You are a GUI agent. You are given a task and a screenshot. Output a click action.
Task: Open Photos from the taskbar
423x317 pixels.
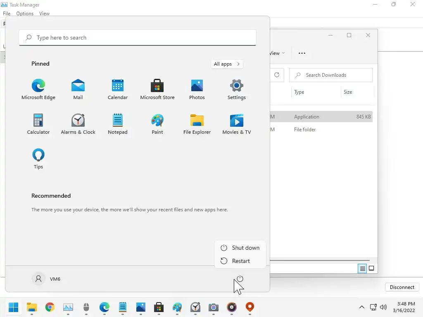(x=140, y=307)
